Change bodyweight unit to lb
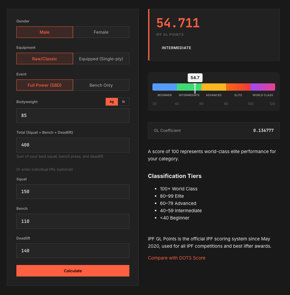Image resolution: width=290 pixels, height=295 pixels. pyautogui.click(x=124, y=102)
